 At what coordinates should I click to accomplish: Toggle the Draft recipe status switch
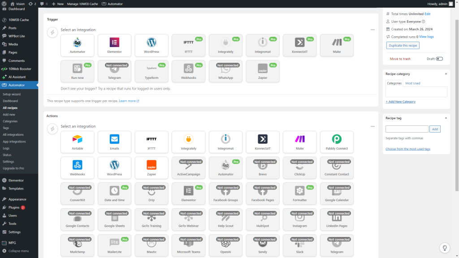tap(439, 59)
